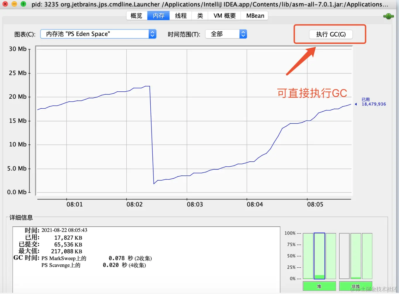The width and height of the screenshot is (399, 294).
Task: Select the white empty non-heap pool bar
Action: pos(344,256)
